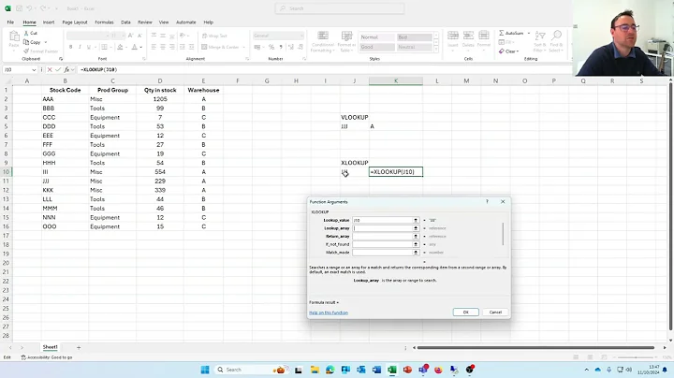
Task: Click the Orientation text-angle icon
Action: 183,36
